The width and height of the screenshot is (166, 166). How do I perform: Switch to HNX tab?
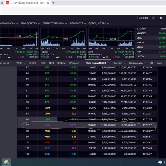(51, 63)
